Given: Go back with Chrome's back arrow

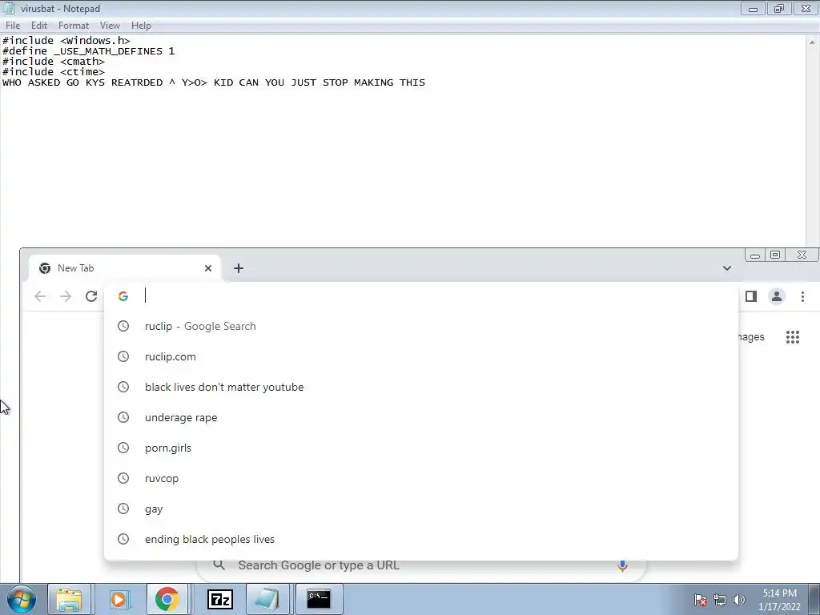Looking at the screenshot, I should (40, 296).
